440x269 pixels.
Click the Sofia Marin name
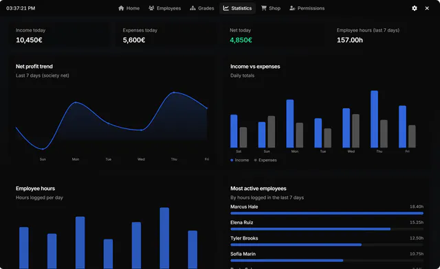click(243, 254)
